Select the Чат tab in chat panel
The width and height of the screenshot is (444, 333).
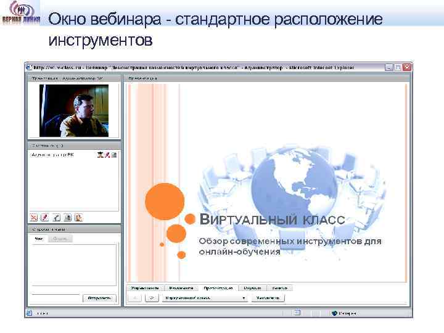point(39,239)
